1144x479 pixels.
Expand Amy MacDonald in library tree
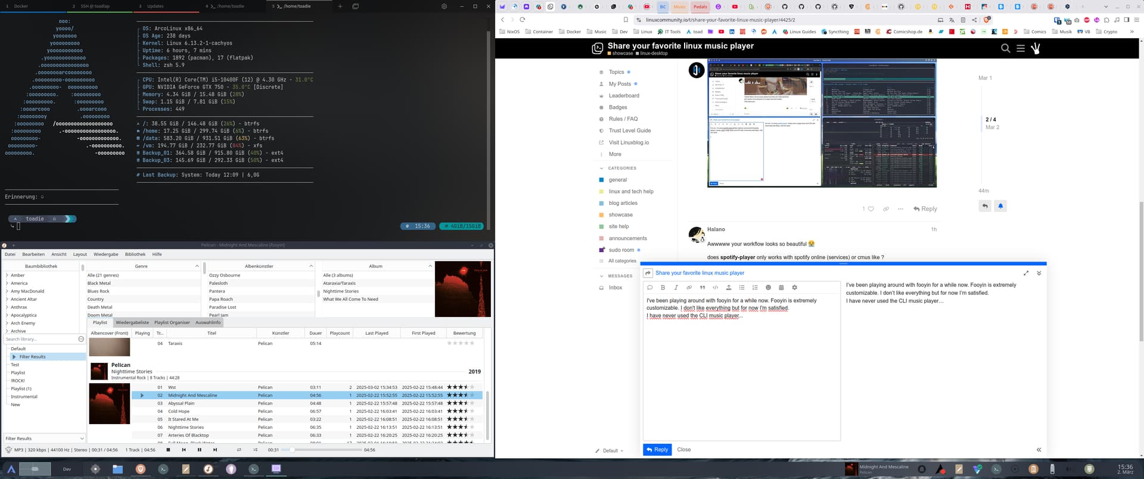[x=7, y=291]
